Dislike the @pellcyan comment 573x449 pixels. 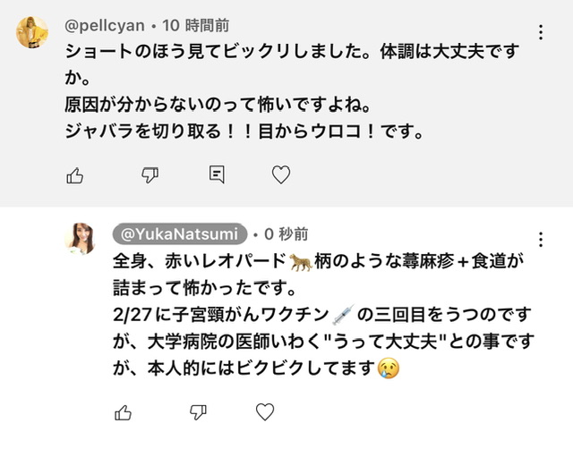150,175
